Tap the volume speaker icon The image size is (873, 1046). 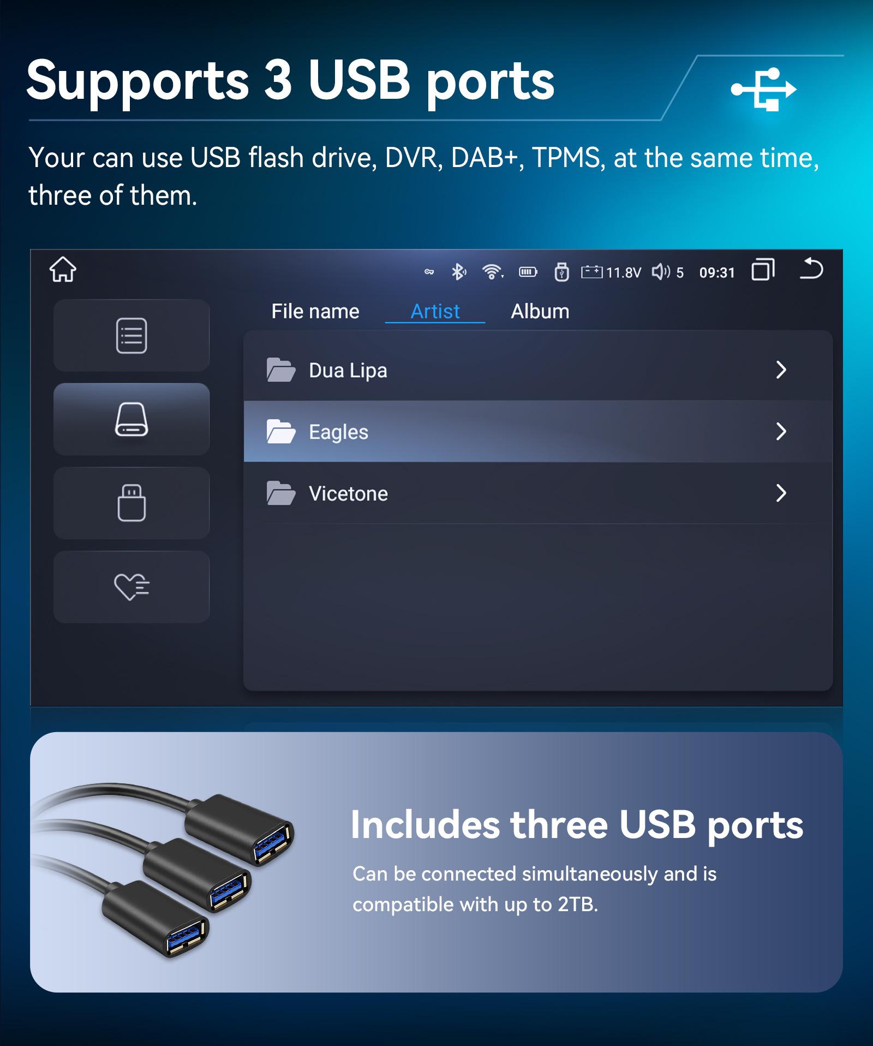tap(661, 271)
